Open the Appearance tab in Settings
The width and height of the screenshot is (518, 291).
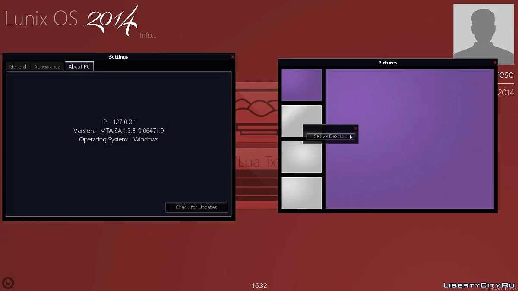(47, 66)
